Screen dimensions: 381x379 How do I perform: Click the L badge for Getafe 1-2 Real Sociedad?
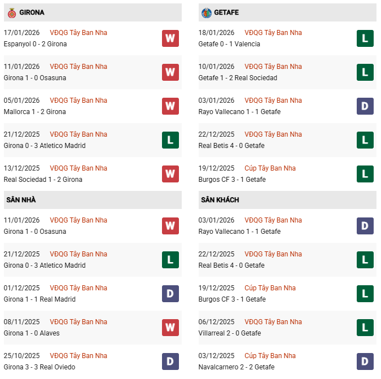[365, 72]
